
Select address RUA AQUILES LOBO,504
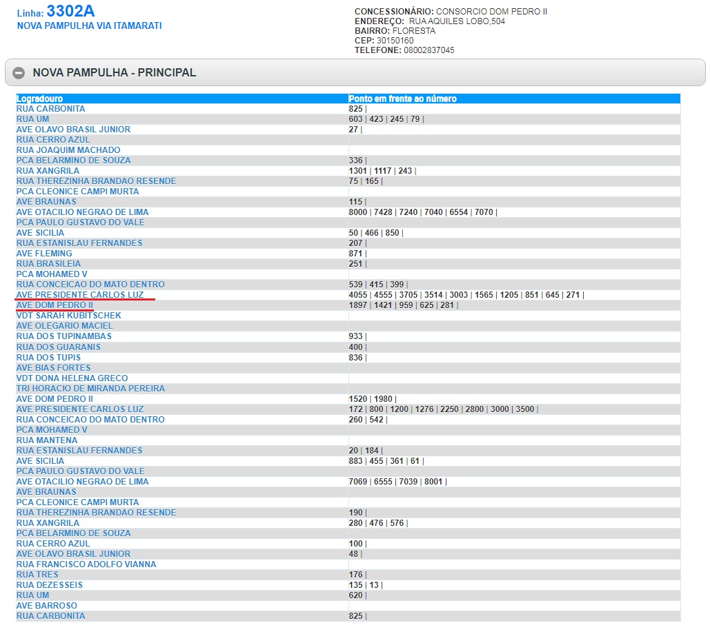[457, 21]
